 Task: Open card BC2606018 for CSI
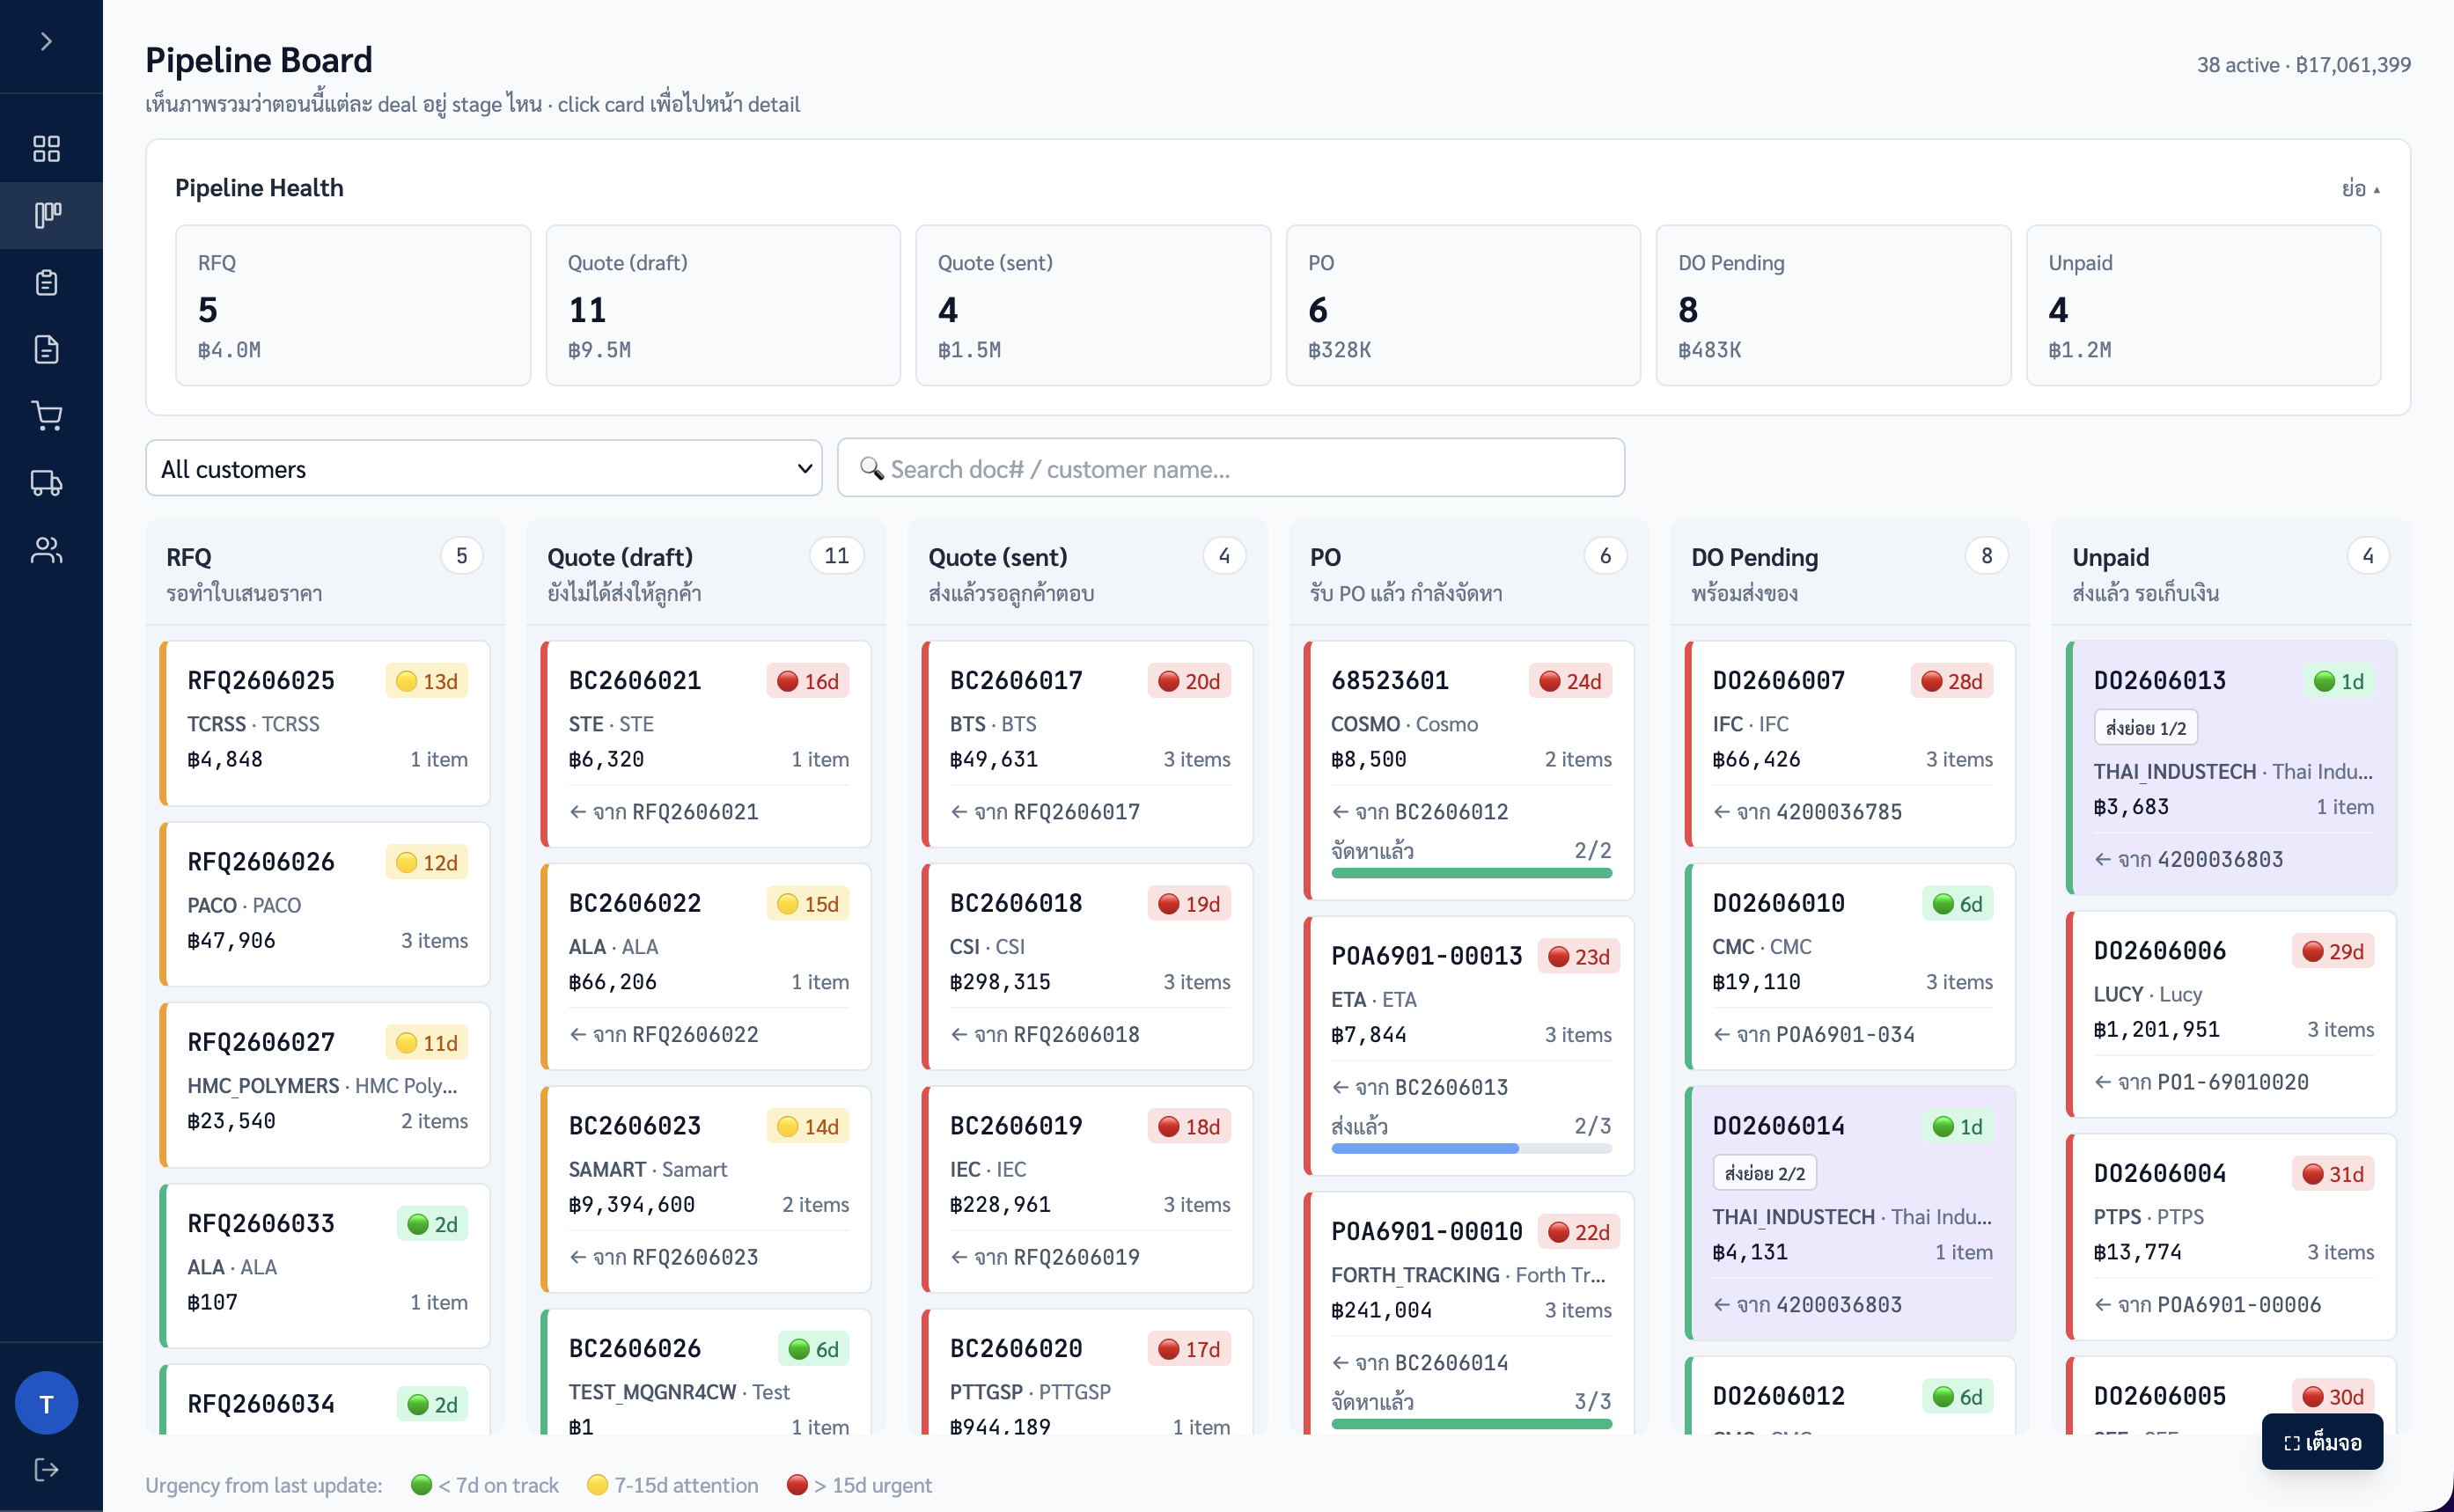click(1087, 967)
